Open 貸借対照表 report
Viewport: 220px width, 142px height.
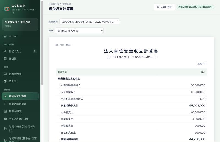(20, 111)
